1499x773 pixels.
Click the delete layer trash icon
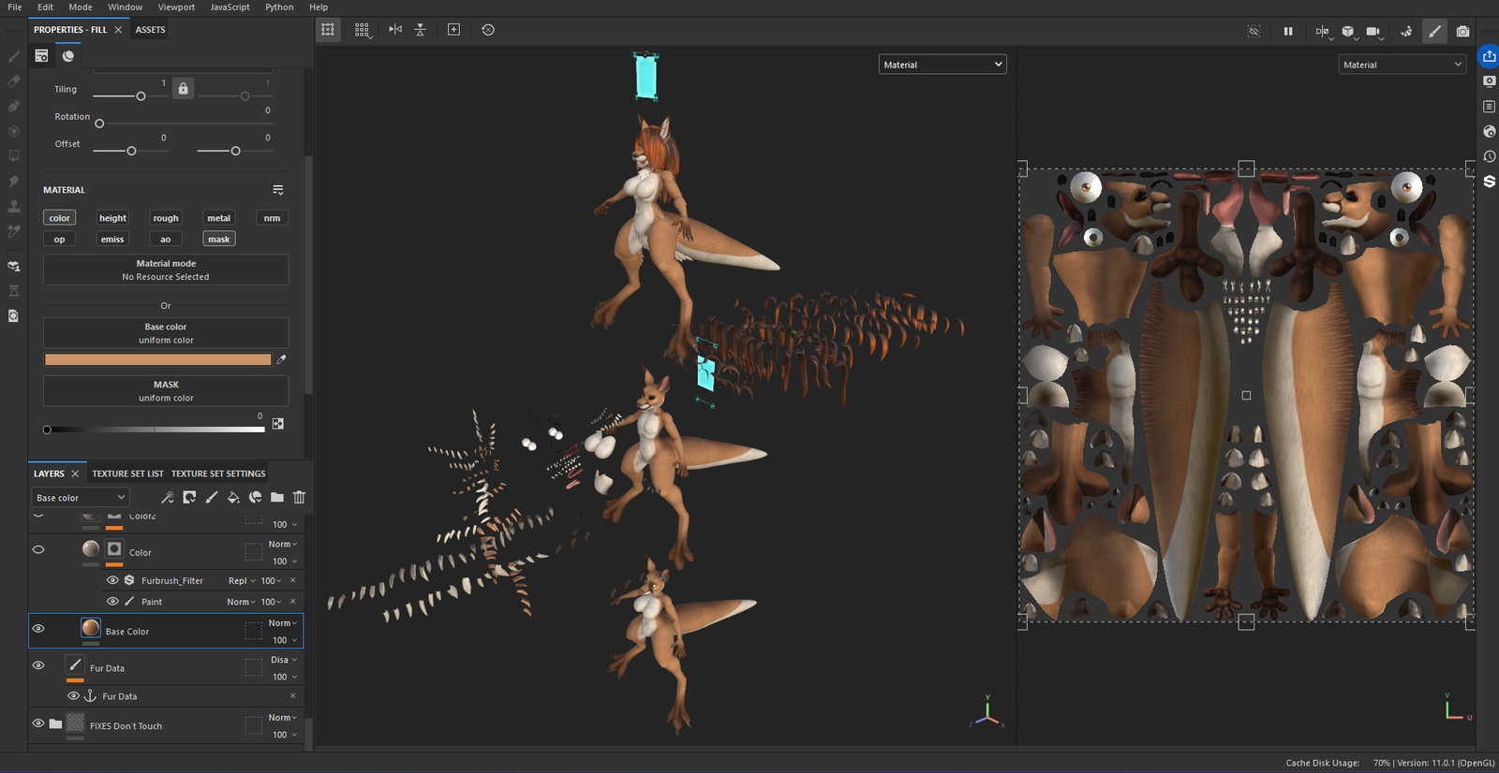(x=299, y=498)
